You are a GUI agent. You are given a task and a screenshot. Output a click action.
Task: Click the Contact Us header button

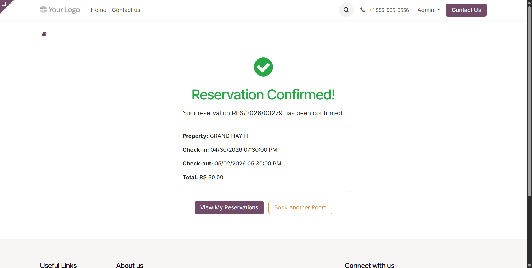coord(466,10)
